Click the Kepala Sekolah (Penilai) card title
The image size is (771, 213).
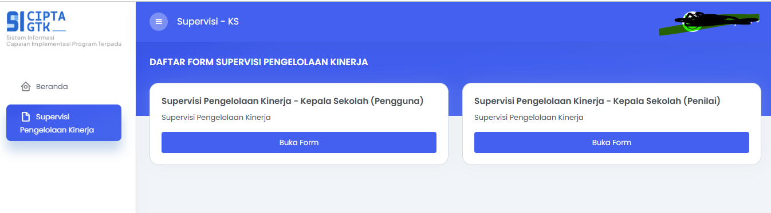(x=597, y=101)
